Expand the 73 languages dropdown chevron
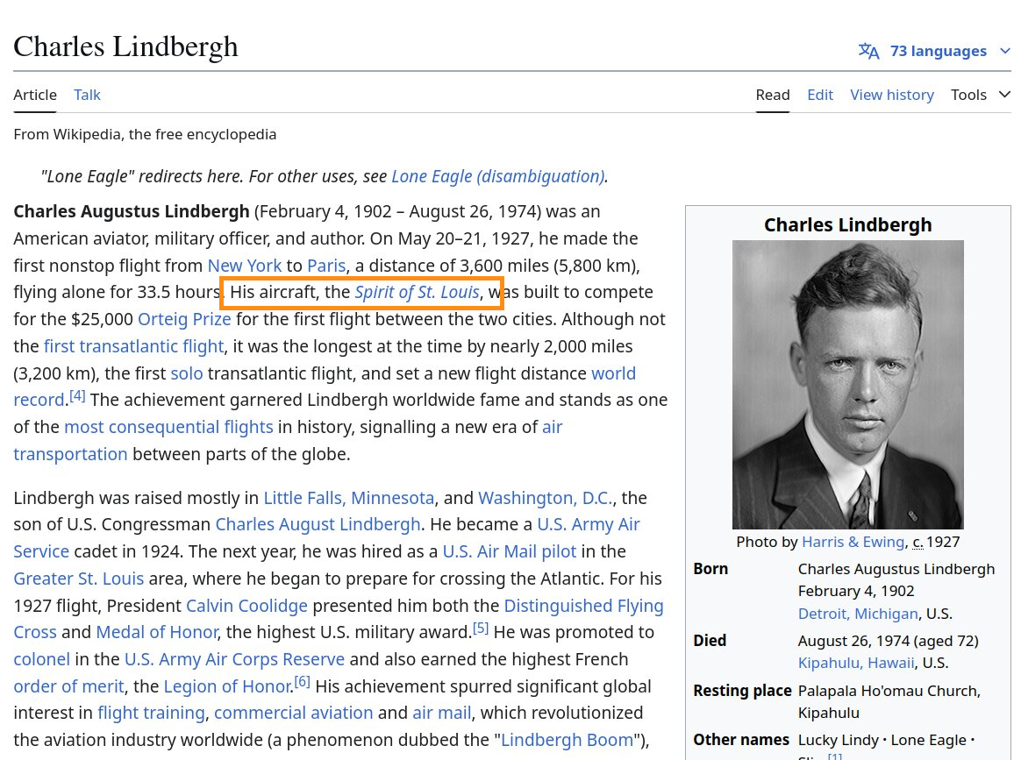Screen dimensions: 1021x760 (x=1004, y=51)
